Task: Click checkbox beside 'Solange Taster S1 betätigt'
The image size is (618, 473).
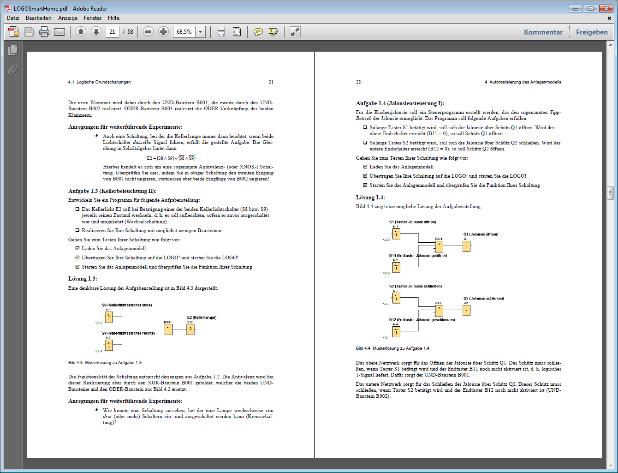Action: coord(365,127)
